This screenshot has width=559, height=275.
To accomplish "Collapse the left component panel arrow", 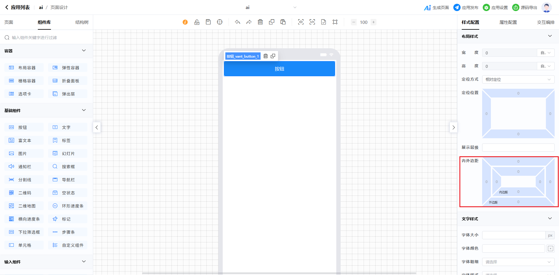I will click(x=97, y=127).
